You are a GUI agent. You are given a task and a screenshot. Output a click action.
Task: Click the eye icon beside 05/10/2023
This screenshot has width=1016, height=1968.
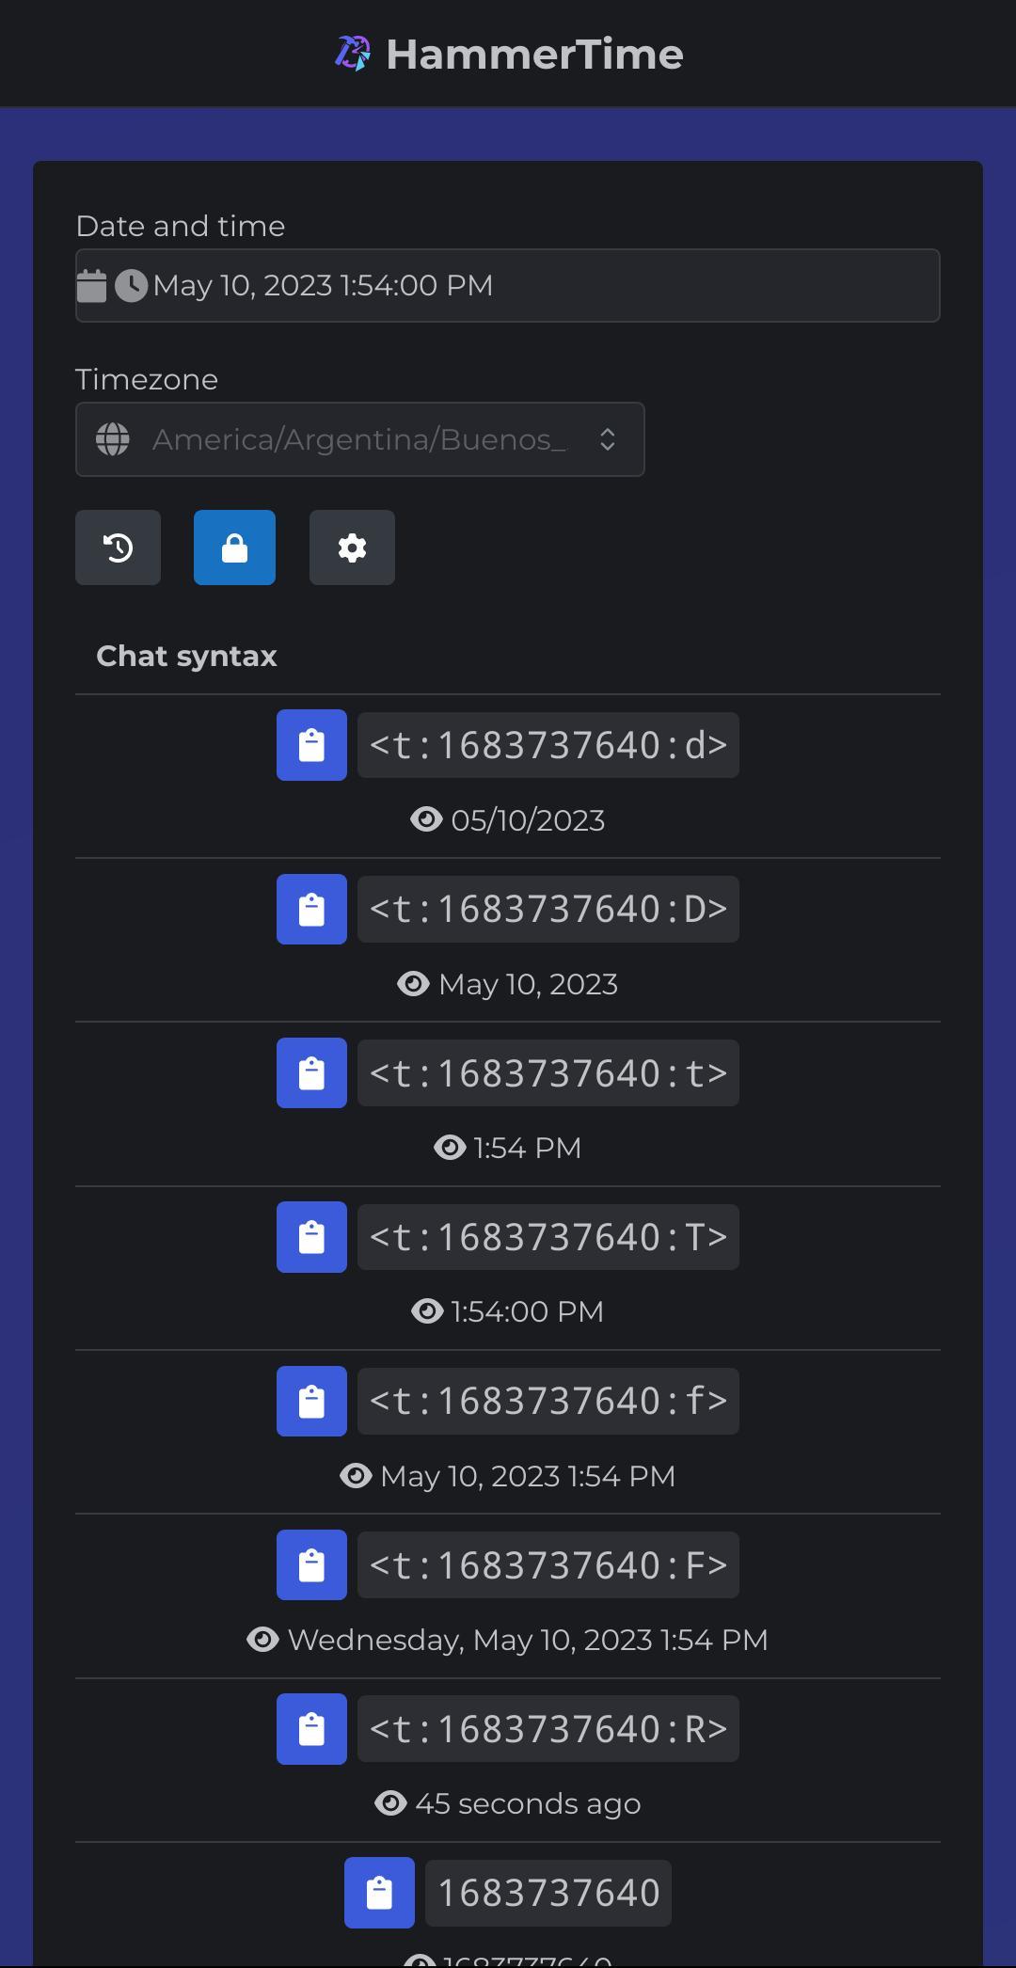[x=426, y=819]
